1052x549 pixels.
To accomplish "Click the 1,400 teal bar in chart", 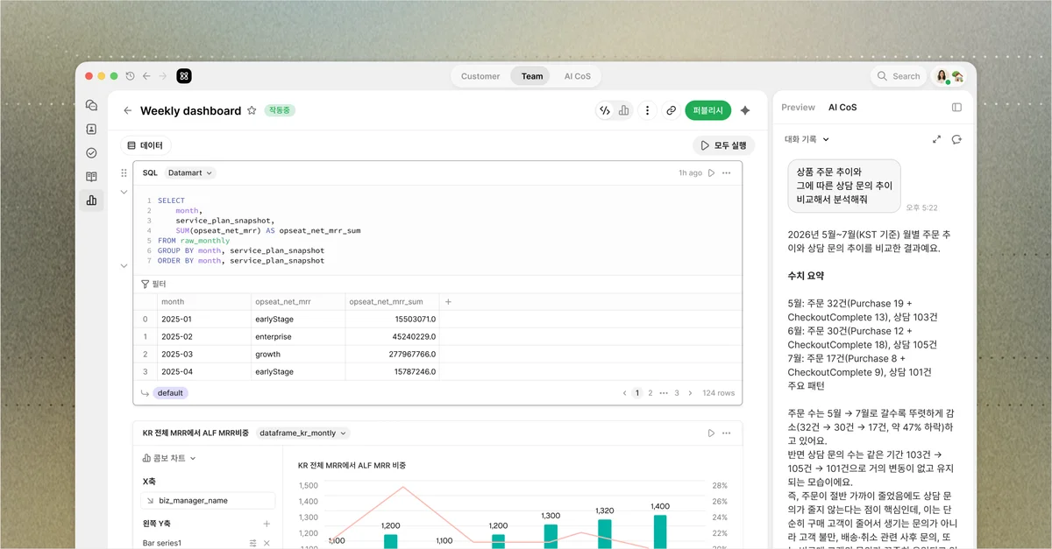I will click(x=660, y=531).
